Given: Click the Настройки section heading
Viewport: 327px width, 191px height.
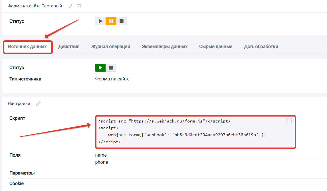Looking at the screenshot, I should pos(19,103).
